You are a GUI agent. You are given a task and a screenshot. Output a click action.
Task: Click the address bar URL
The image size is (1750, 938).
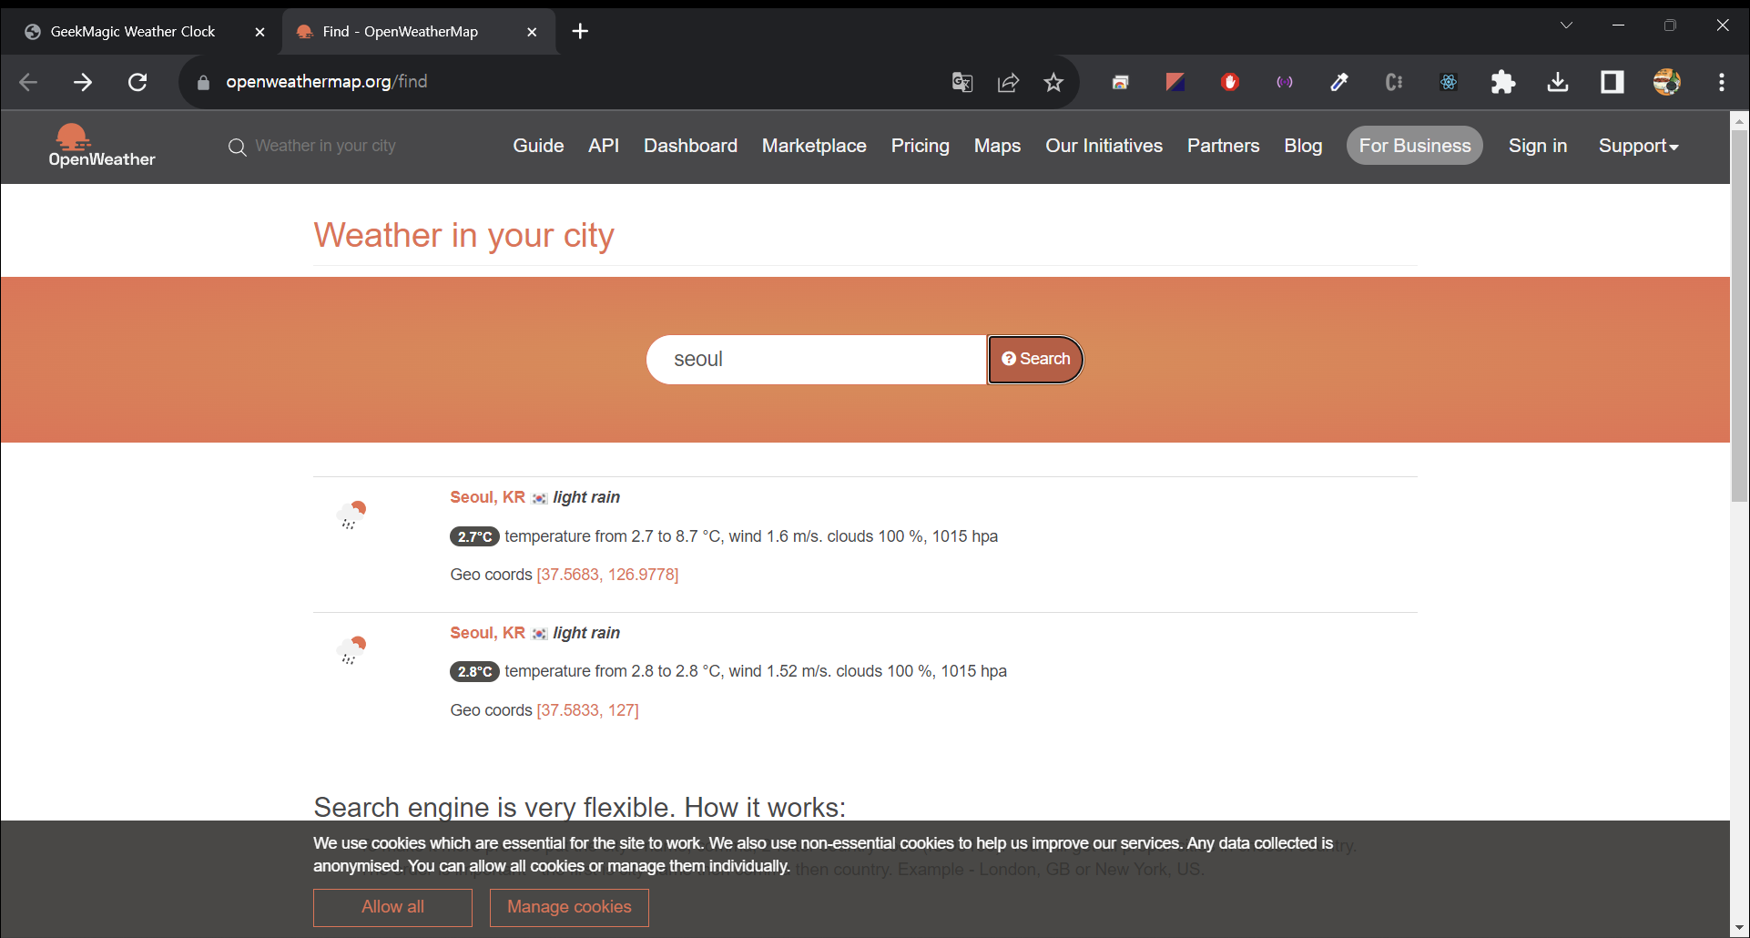(327, 82)
